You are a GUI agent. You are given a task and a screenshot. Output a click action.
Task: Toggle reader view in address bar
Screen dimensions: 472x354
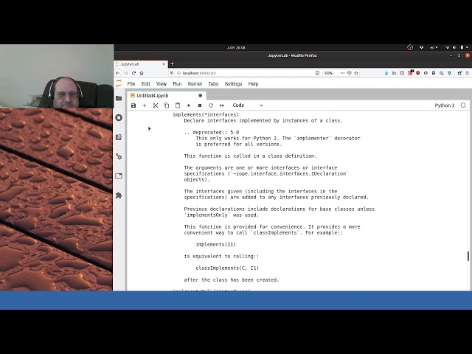317,73
